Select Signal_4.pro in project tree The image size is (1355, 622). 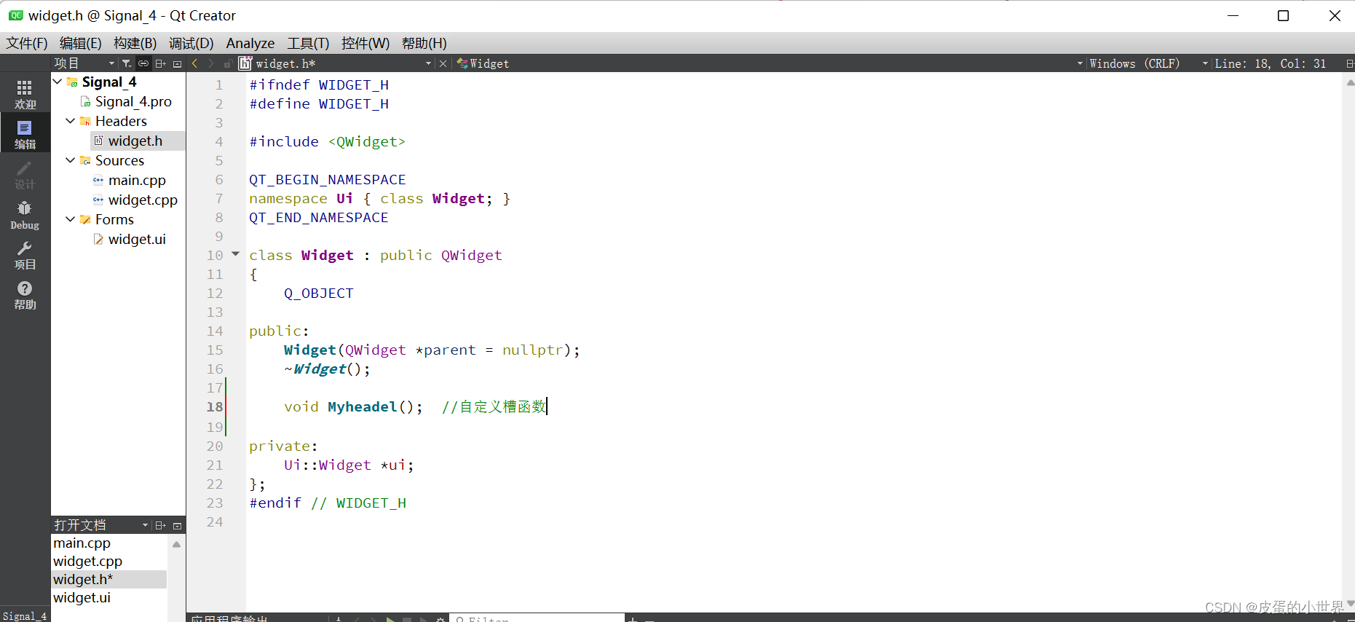click(x=133, y=101)
